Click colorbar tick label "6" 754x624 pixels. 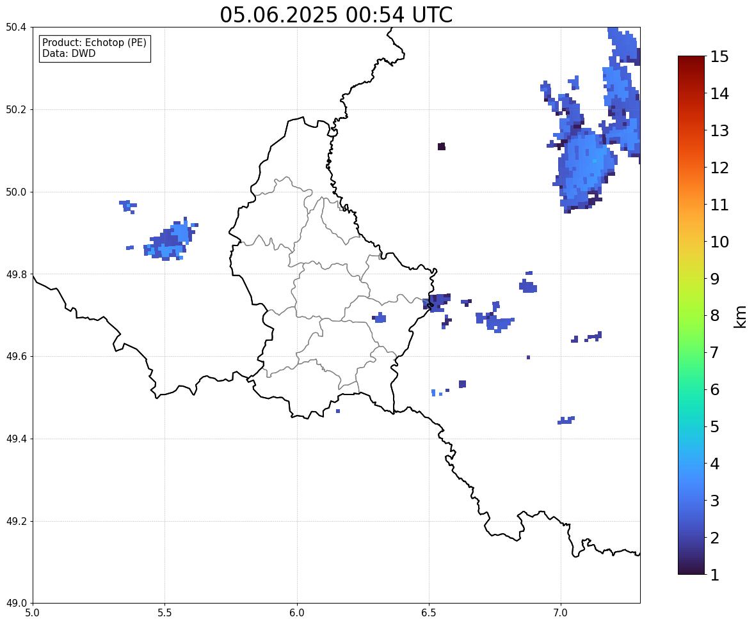click(714, 389)
